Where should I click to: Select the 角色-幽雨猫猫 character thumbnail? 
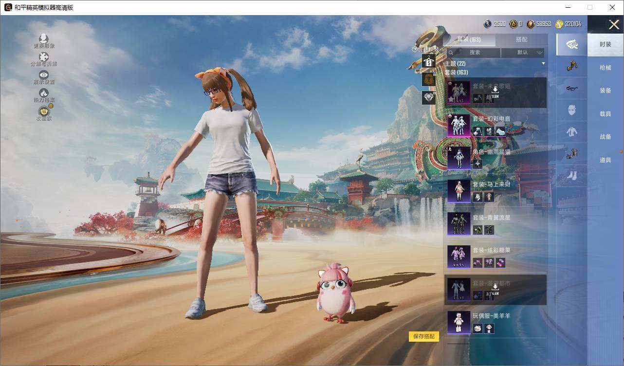[x=459, y=158]
